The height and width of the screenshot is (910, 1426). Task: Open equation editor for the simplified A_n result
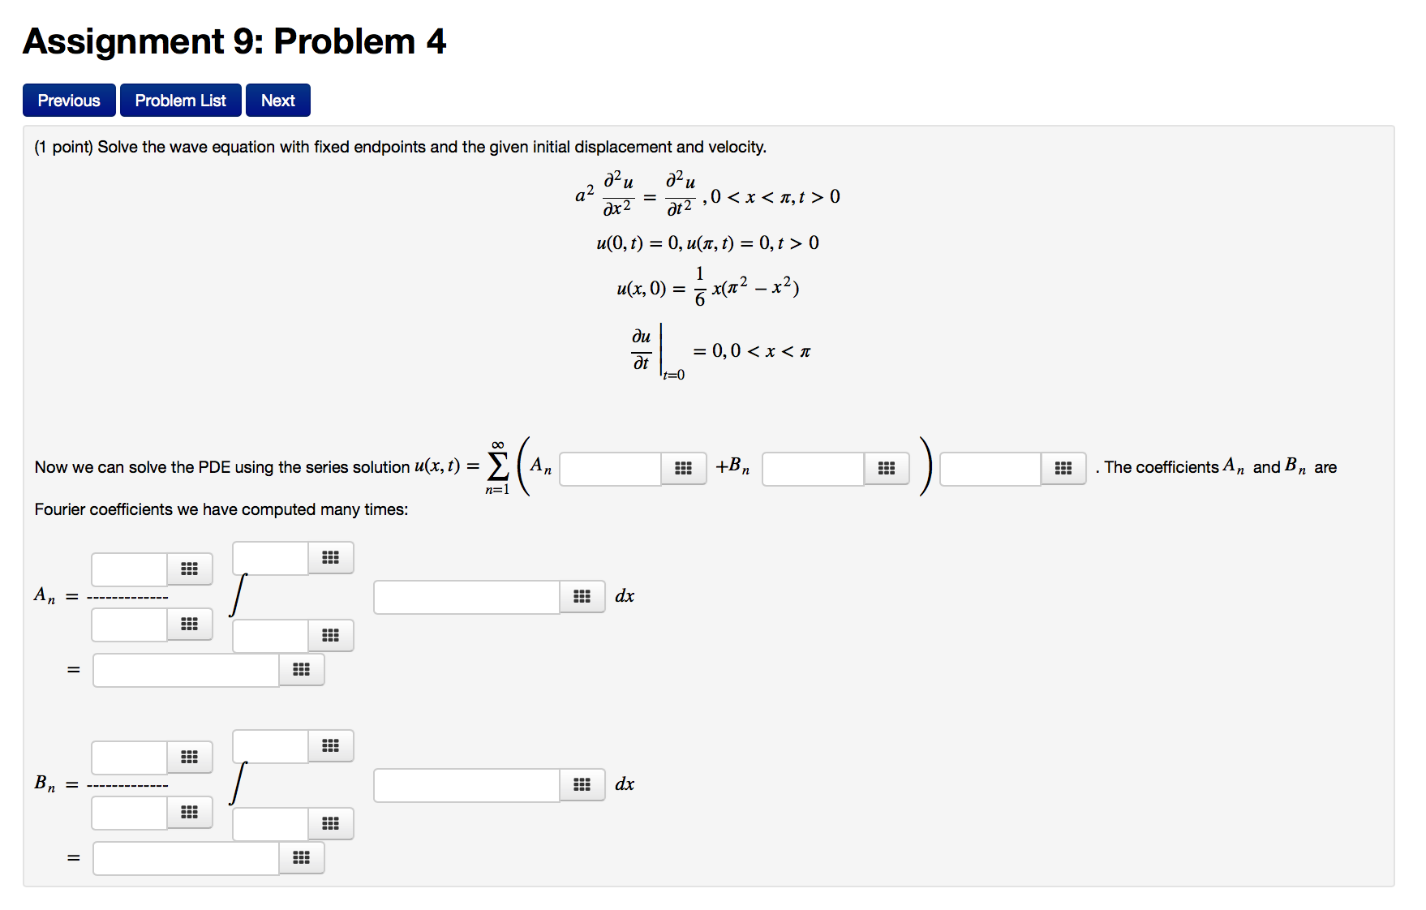tap(301, 669)
